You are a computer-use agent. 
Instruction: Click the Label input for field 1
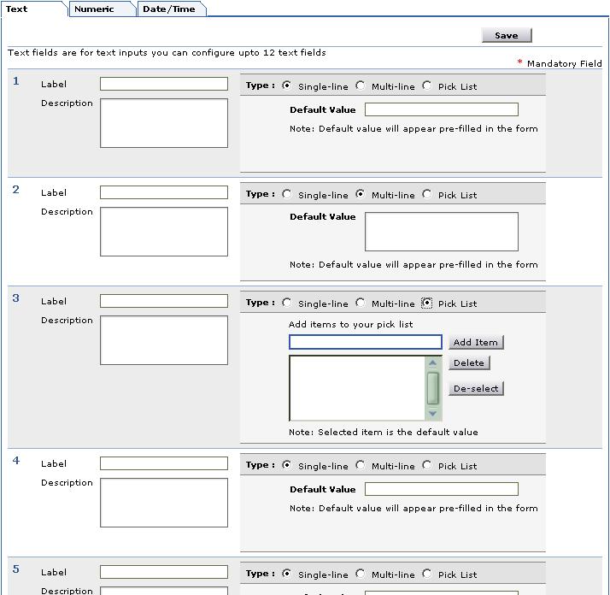164,84
